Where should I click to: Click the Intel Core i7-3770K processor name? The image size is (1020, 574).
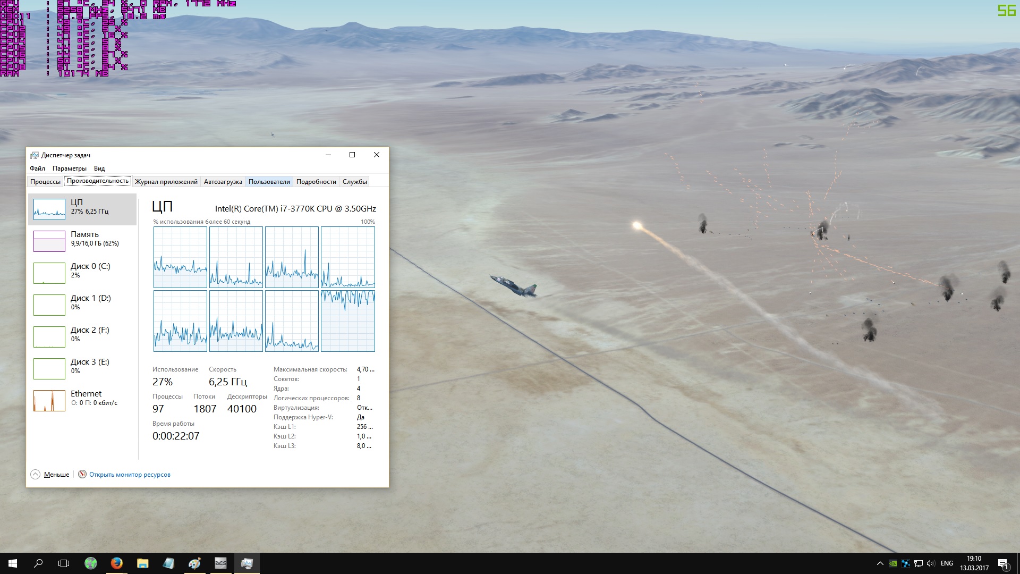point(295,209)
